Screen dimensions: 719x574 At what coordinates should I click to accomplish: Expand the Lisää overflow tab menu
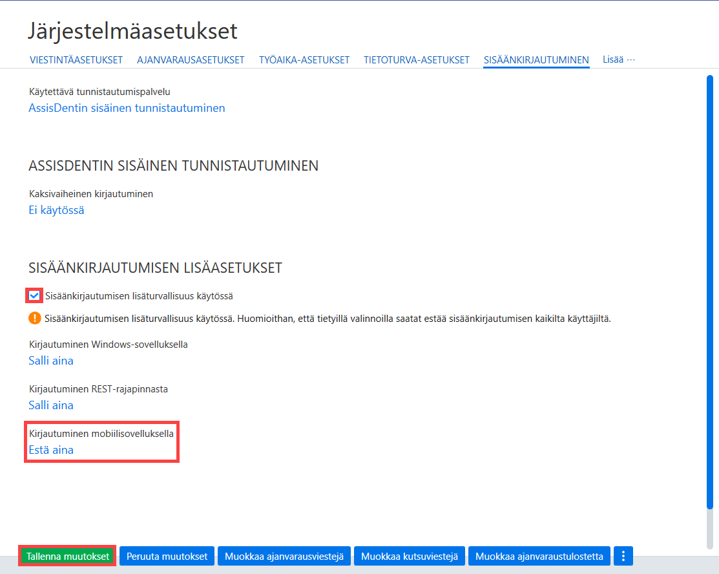[619, 59]
